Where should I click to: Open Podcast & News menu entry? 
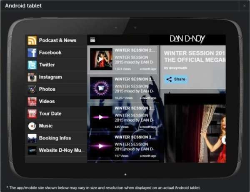[56, 40]
